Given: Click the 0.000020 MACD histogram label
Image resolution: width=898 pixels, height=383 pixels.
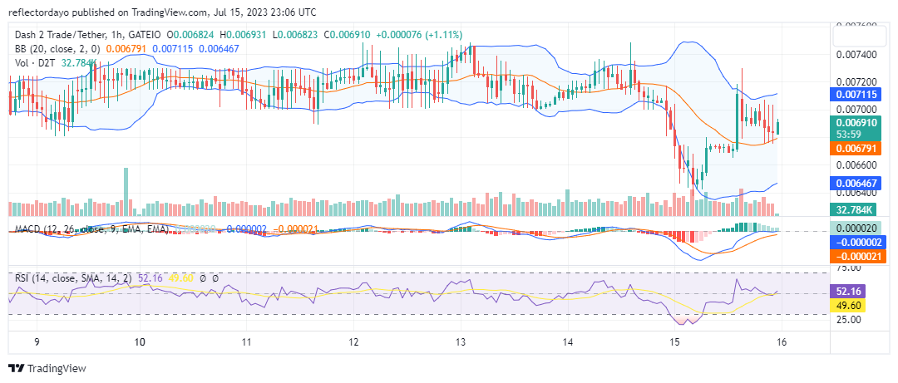Looking at the screenshot, I should point(856,228).
